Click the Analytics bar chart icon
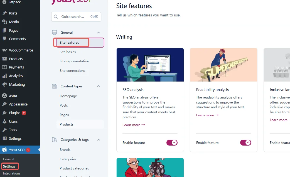This screenshot has height=177, width=290. coord(4,76)
